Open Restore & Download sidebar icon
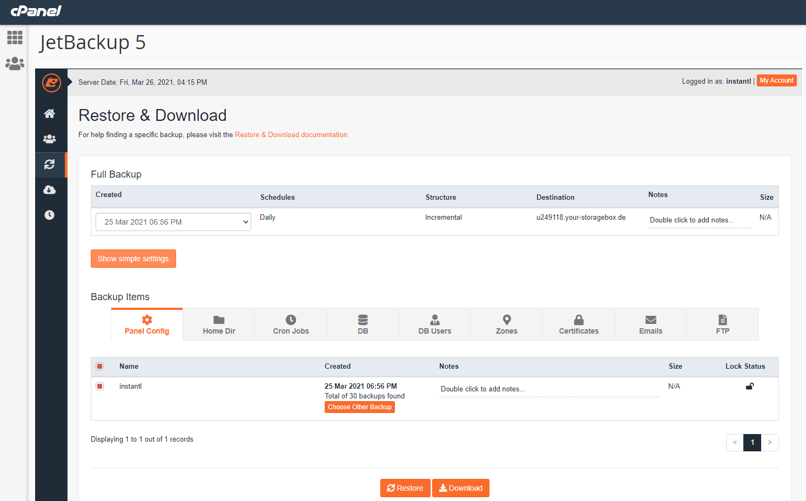Viewport: 806px width, 501px height. 50,164
